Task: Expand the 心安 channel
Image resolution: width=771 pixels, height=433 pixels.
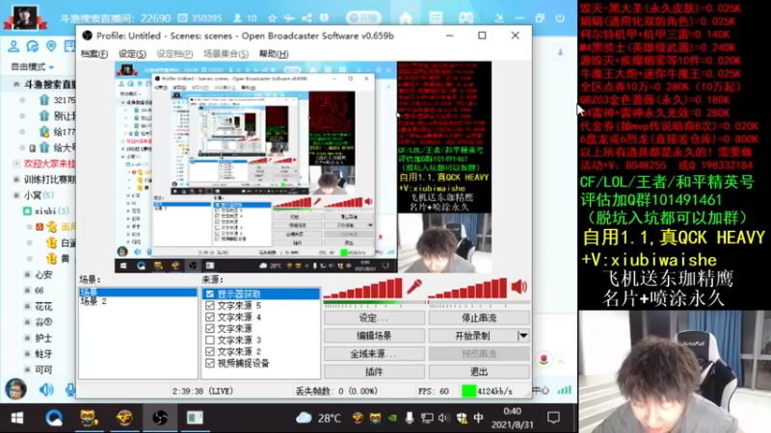Action: [28, 275]
